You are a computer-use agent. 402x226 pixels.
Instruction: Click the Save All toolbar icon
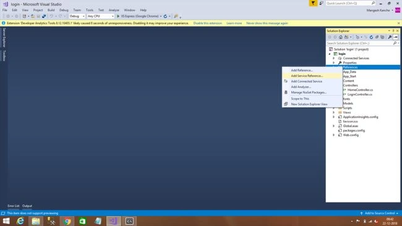[44, 16]
